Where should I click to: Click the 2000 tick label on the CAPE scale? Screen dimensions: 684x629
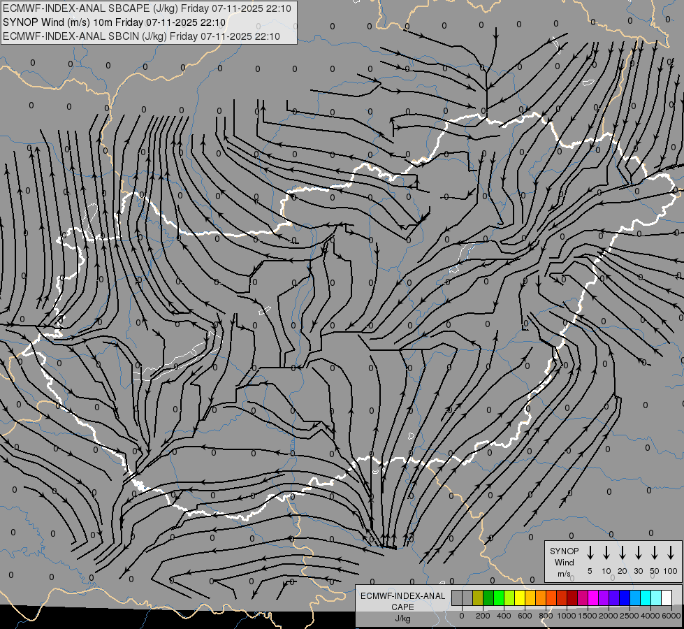coord(609,616)
